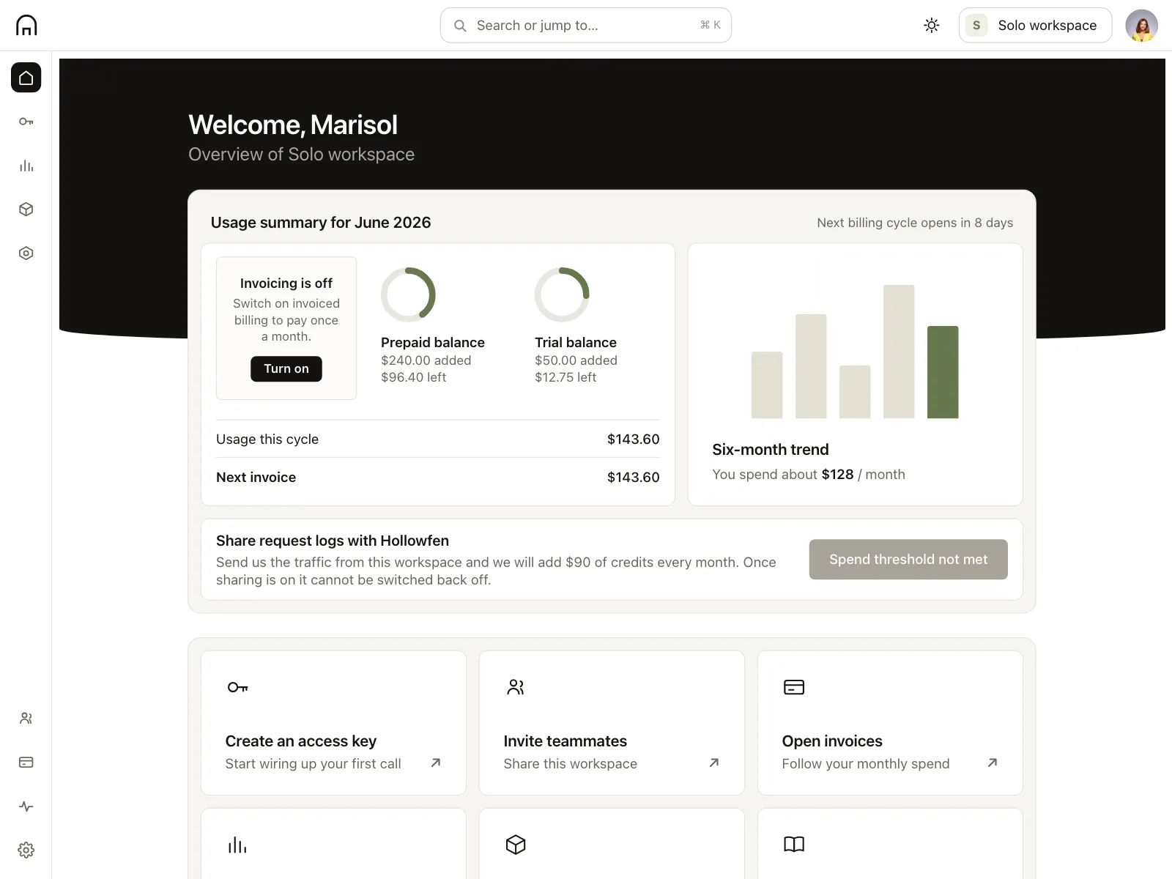
Task: Open the access keys page via sidebar key icon
Action: pyautogui.click(x=26, y=122)
